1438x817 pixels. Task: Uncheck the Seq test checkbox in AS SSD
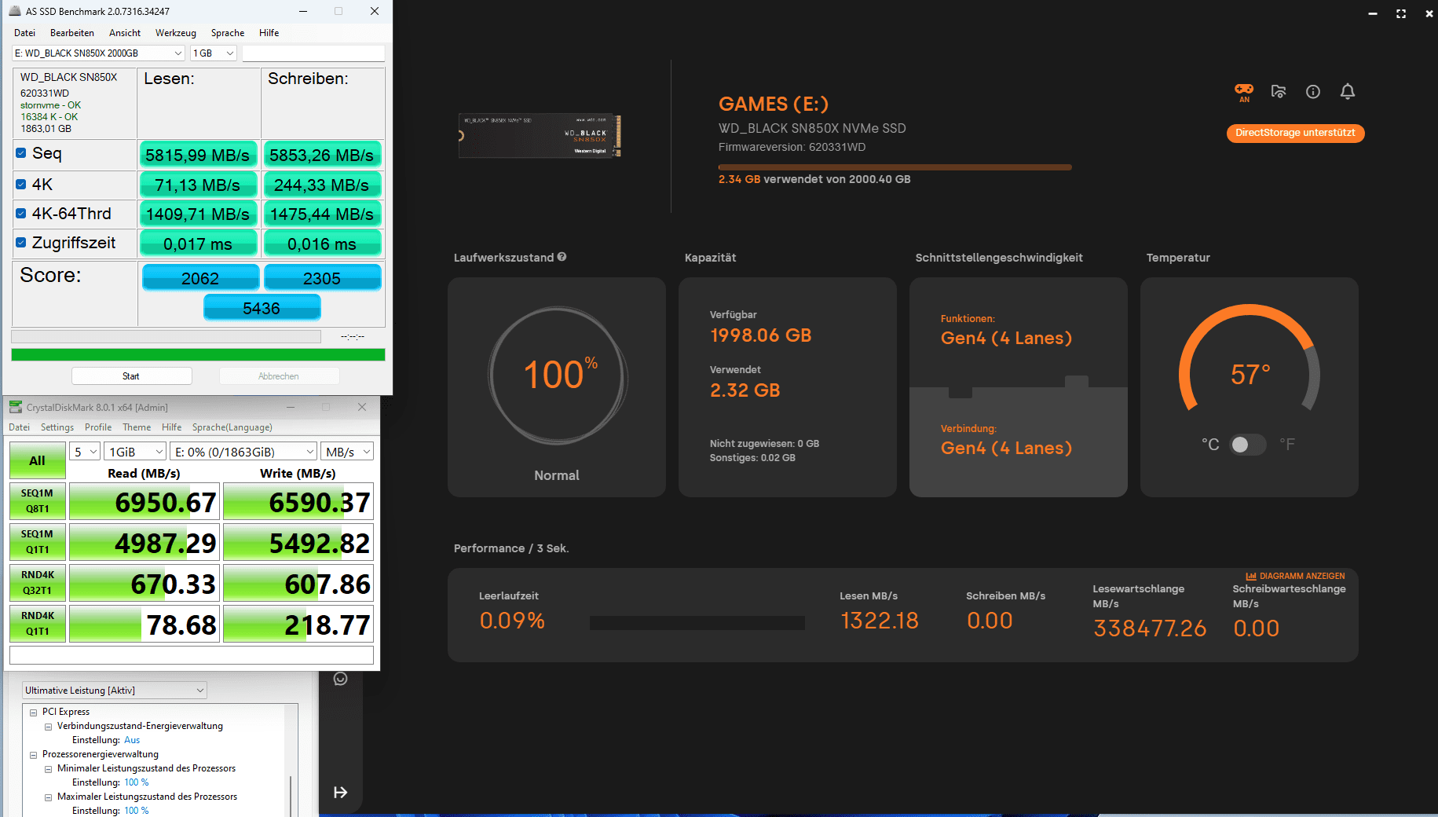click(x=21, y=153)
